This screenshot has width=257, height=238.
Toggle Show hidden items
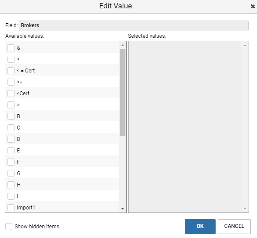[x=9, y=227]
